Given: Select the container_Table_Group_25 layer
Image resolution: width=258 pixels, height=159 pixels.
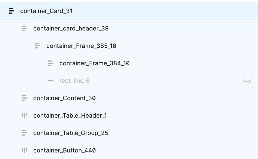Looking at the screenshot, I should click(70, 133).
